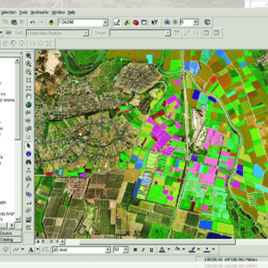Screen dimensions: 268x268
Task: Click the table of contents vertical scrollbar
Action: [17, 139]
